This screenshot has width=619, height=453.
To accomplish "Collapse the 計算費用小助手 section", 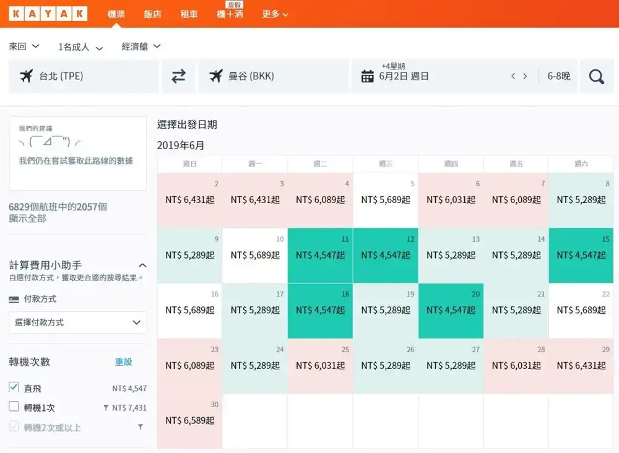I will [142, 265].
